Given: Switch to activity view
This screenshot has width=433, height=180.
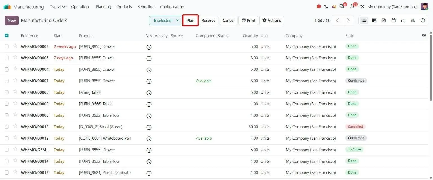Looking at the screenshot, I should click(423, 20).
